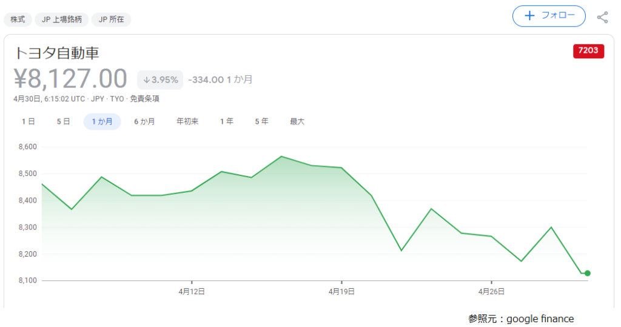Screen dimensions: 621x327
Task: Click the 8,200 y-axis label
Action: pyautogui.click(x=28, y=254)
